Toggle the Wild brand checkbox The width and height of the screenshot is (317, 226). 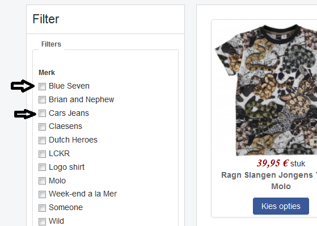(43, 221)
